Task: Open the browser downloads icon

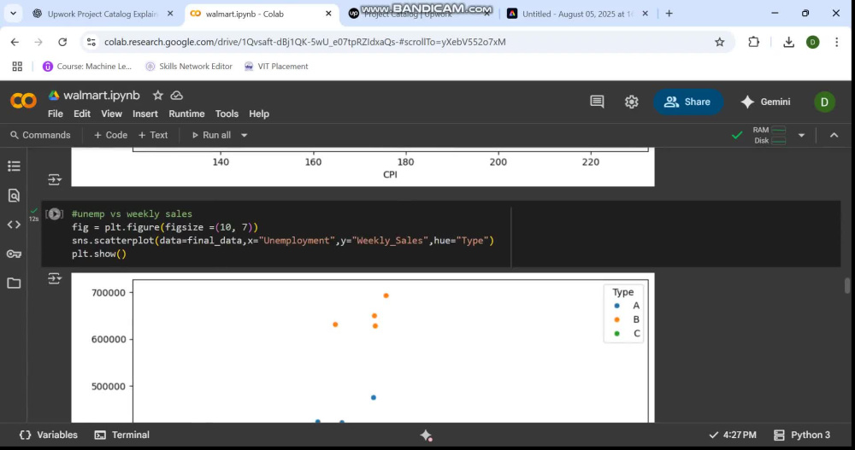Action: (788, 42)
